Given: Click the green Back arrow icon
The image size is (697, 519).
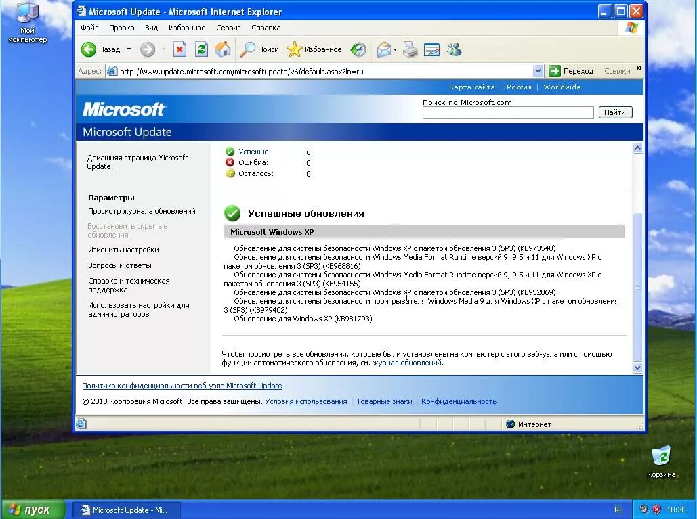Looking at the screenshot, I should pos(89,49).
